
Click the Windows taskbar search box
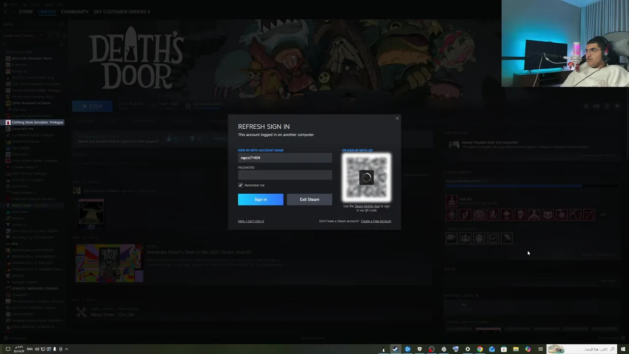coord(582,349)
